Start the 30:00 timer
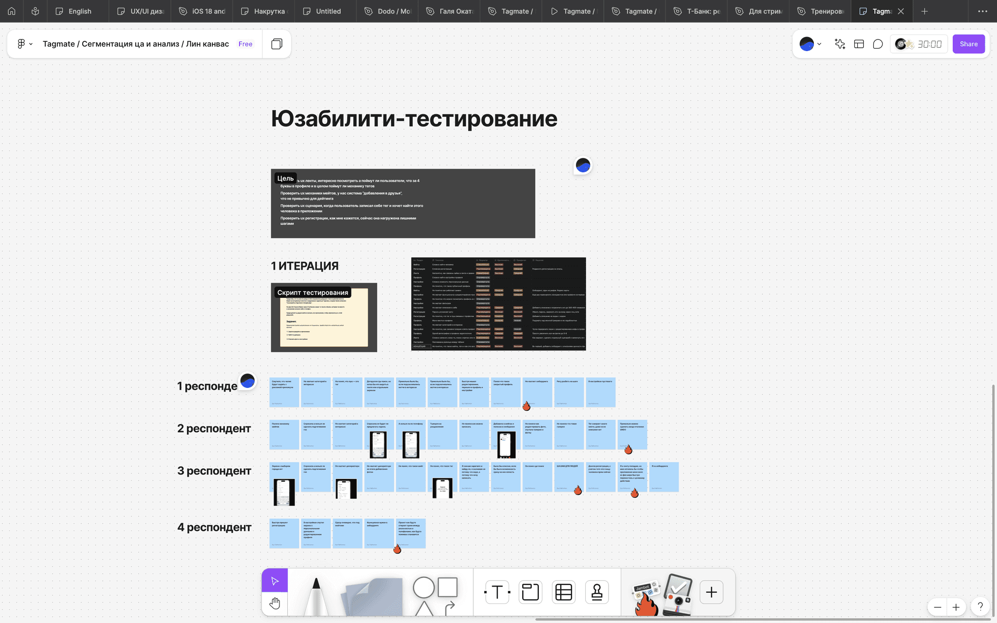 tap(929, 44)
